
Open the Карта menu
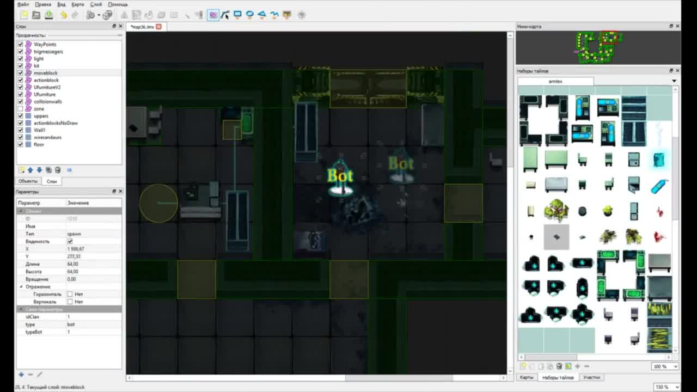pos(78,4)
